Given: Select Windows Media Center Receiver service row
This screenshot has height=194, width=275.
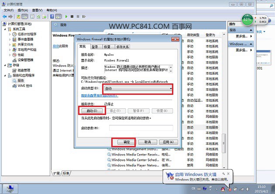Looking at the screenshot, I should click(x=163, y=155).
